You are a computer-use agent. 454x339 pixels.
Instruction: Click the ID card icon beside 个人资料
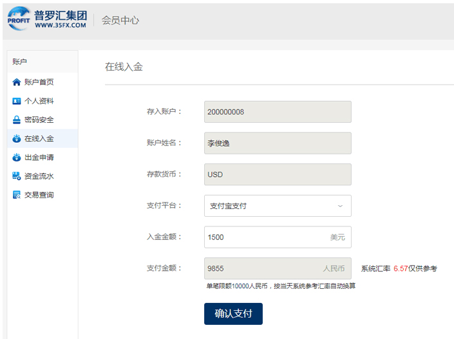17,101
